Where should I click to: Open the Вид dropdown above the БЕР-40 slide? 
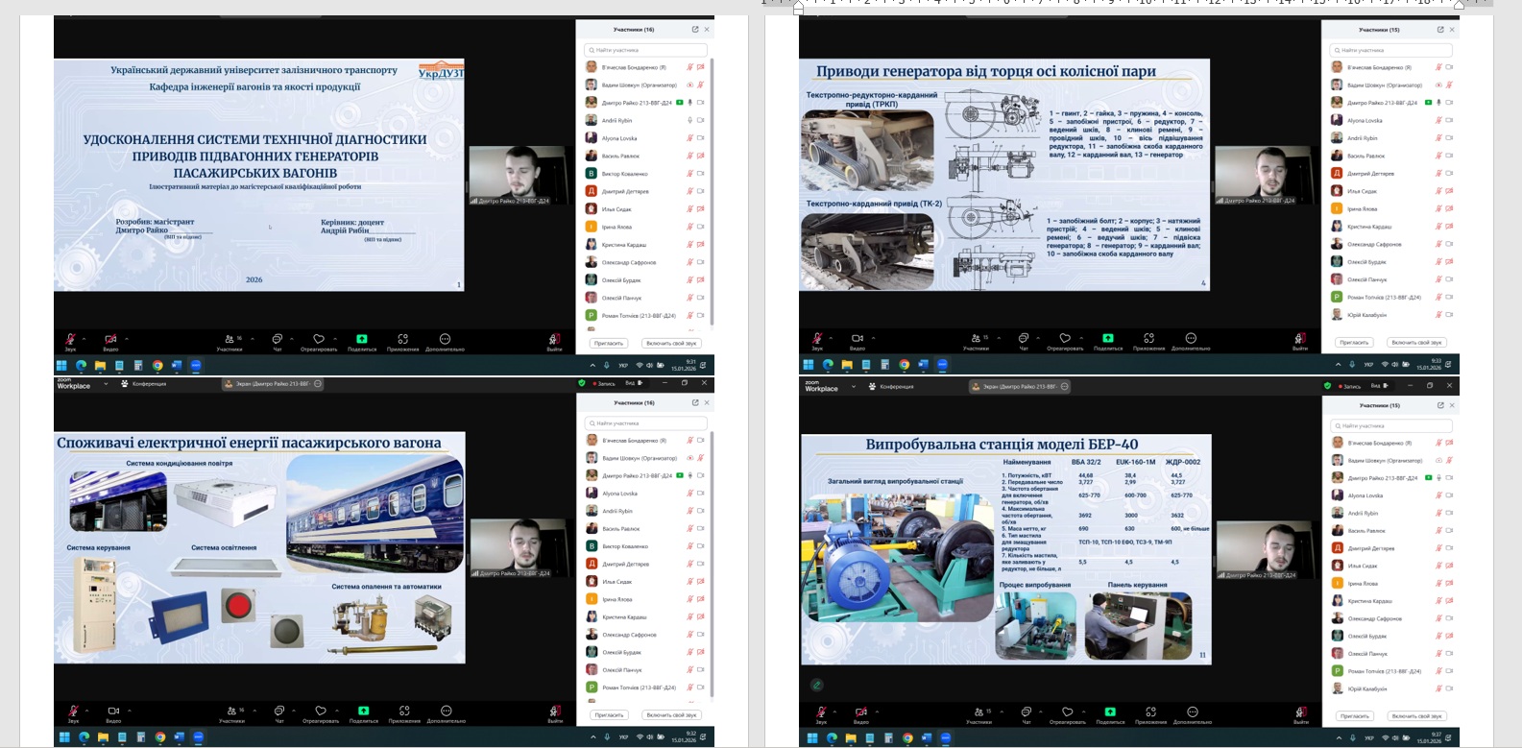coord(1378,386)
